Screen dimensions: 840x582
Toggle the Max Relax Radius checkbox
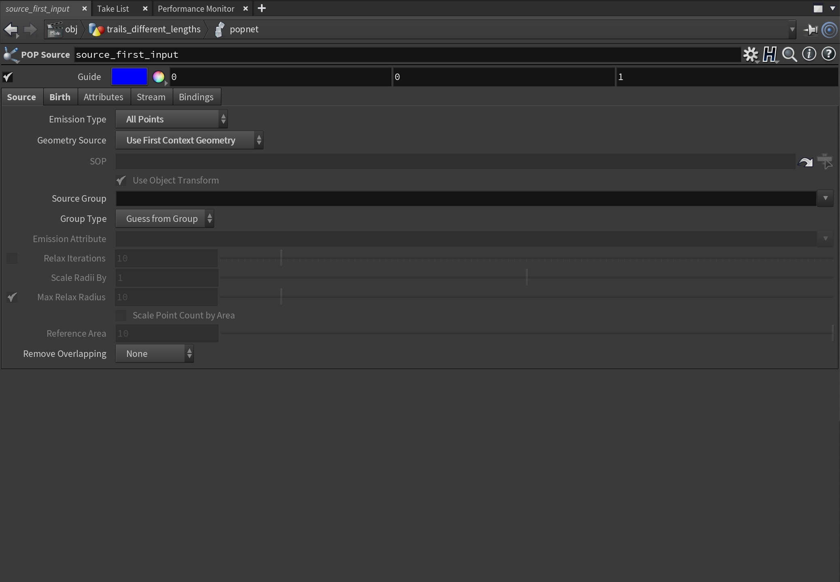coord(12,297)
